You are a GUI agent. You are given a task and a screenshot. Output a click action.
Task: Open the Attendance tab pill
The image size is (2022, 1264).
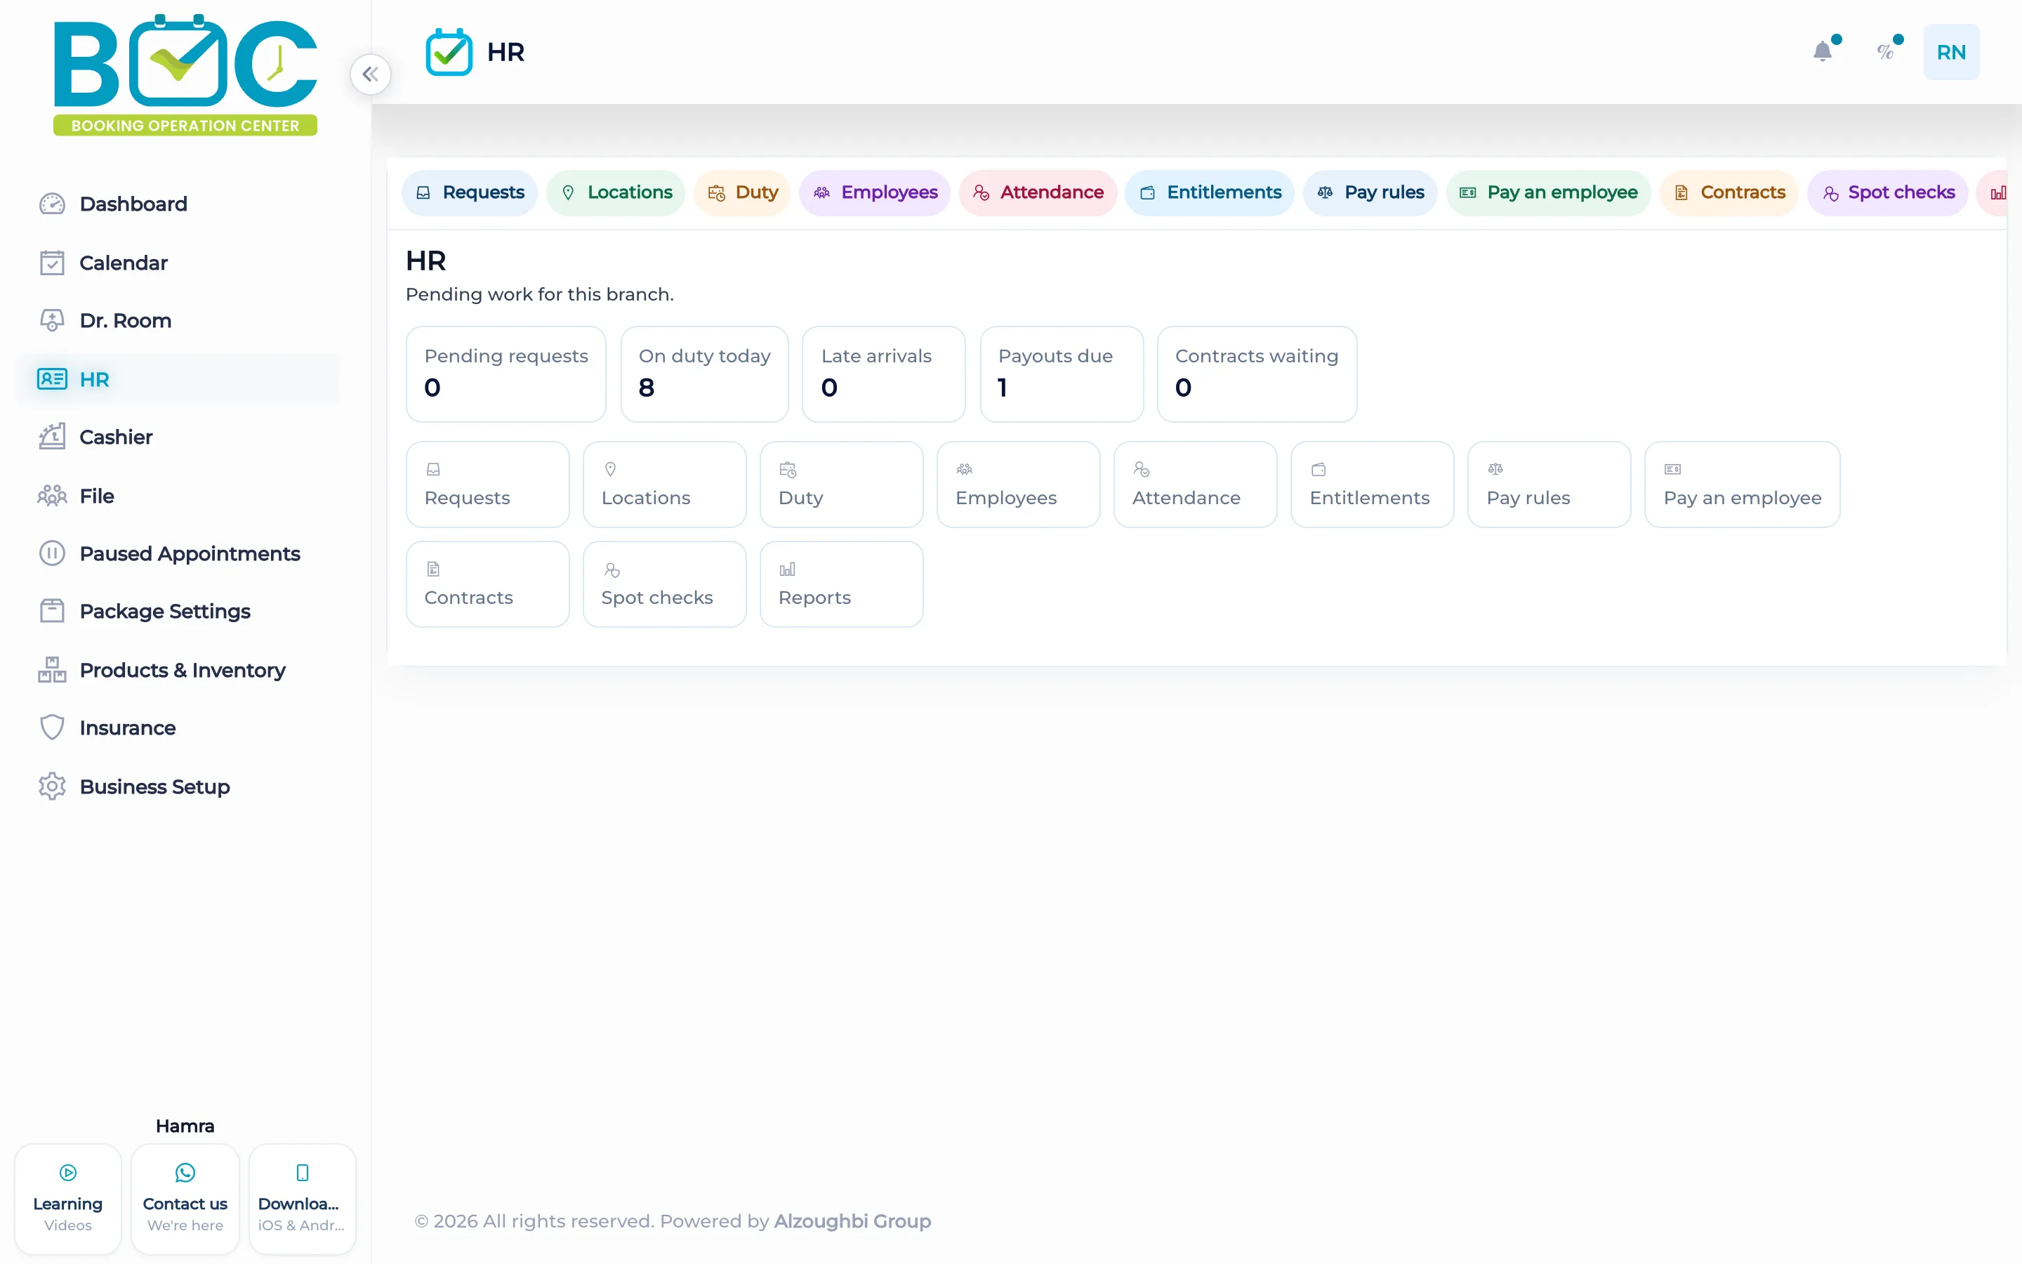click(1038, 193)
